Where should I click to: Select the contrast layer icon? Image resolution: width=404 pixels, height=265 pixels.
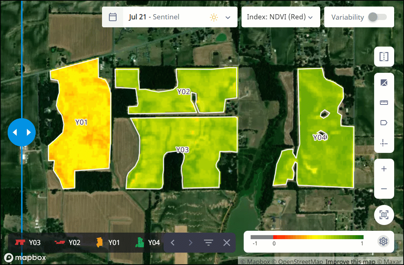click(x=384, y=83)
